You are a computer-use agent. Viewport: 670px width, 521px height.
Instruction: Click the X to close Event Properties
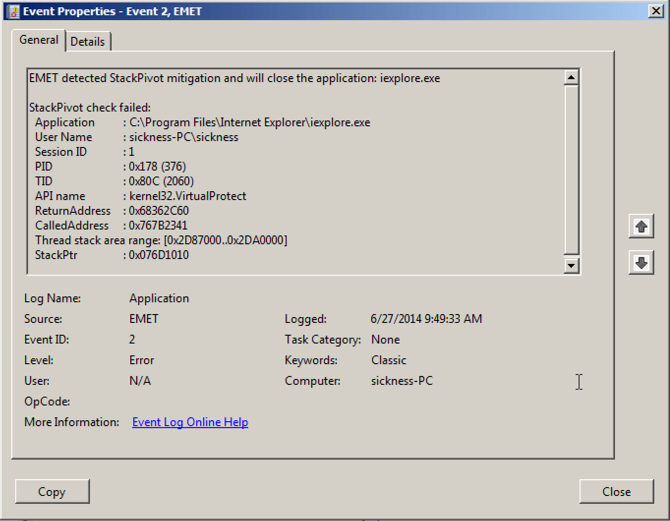point(656,10)
